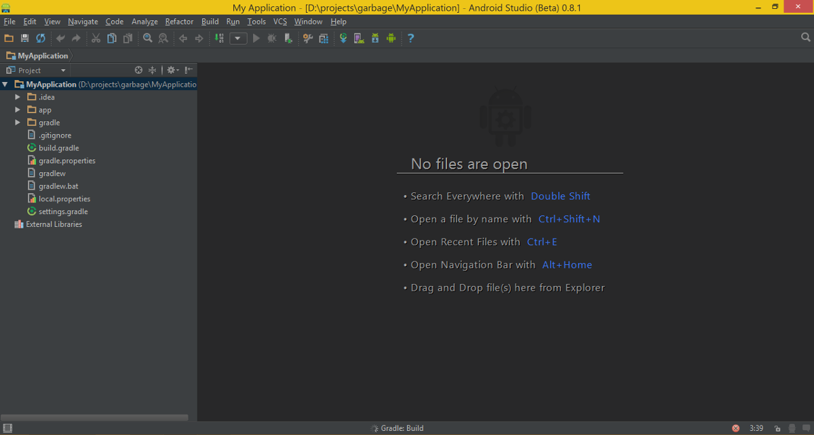Open the Refactor menu

click(179, 22)
